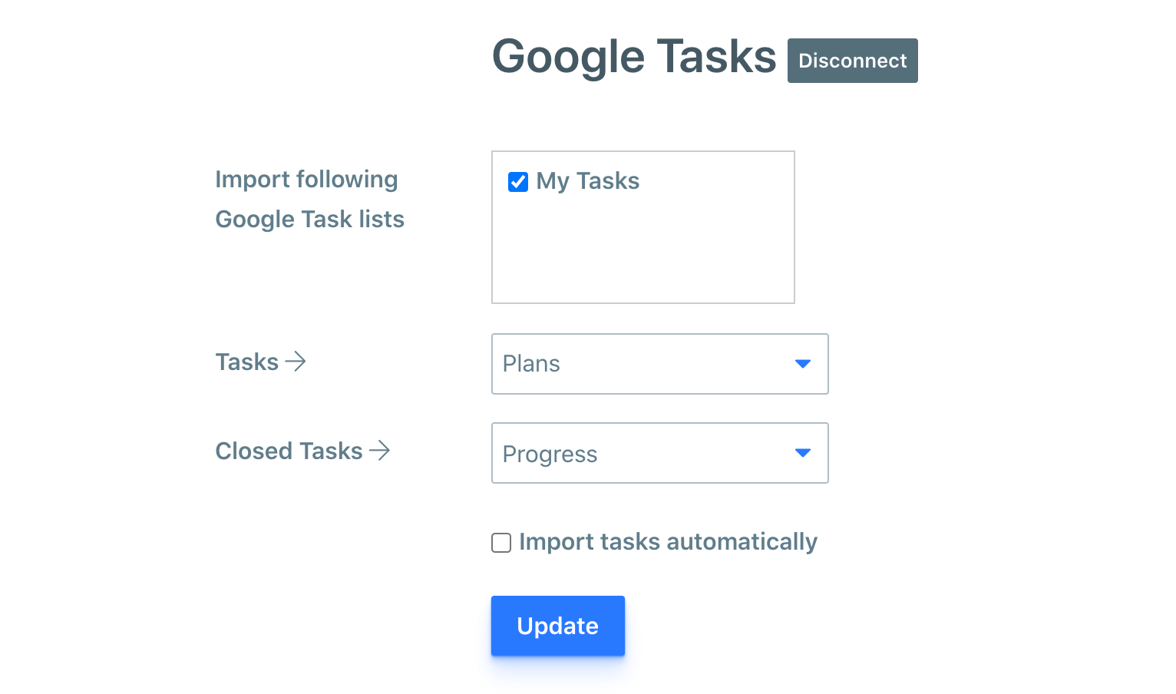Click the Closed Tasks label text
Screen dimensions: 1176x694
(x=289, y=451)
